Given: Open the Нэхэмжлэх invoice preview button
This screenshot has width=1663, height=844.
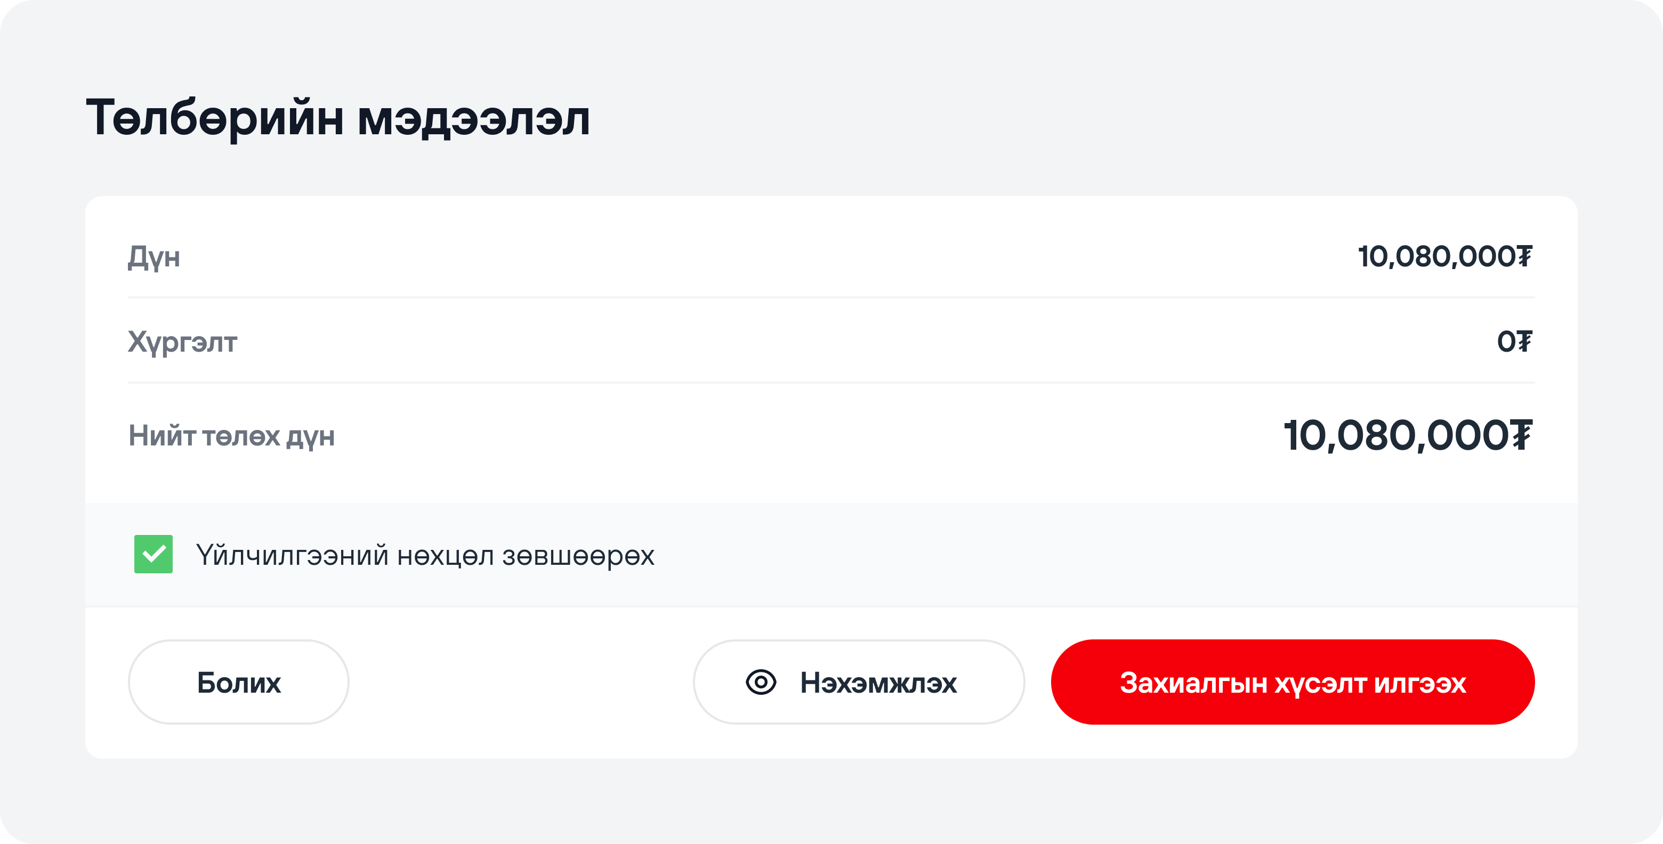Looking at the screenshot, I should pos(859,682).
